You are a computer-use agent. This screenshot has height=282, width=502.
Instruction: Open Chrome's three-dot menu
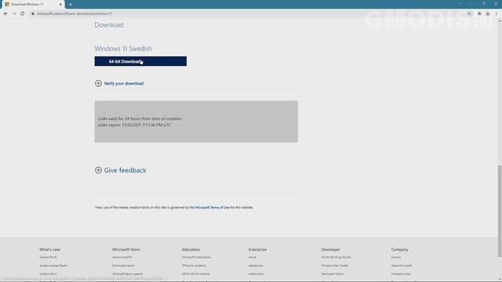(497, 14)
